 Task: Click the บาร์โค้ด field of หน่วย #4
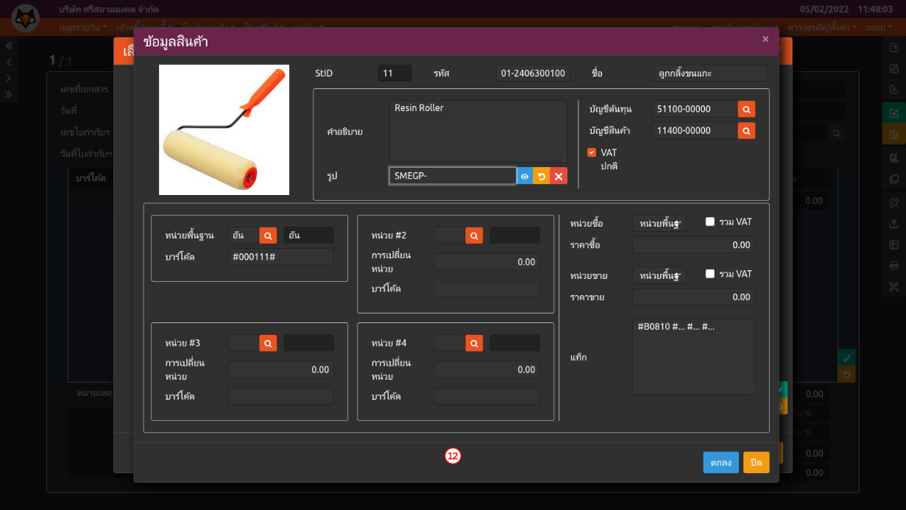486,396
